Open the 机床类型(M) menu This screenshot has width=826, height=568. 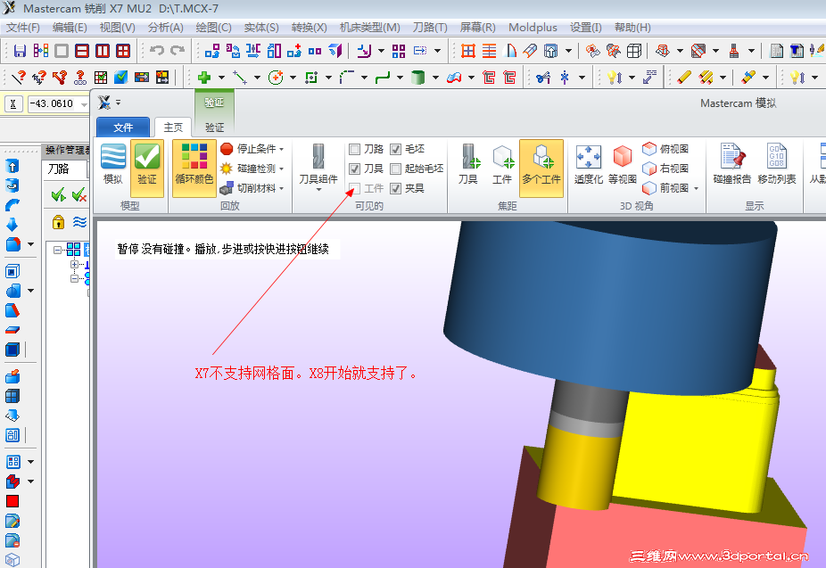[x=370, y=28]
